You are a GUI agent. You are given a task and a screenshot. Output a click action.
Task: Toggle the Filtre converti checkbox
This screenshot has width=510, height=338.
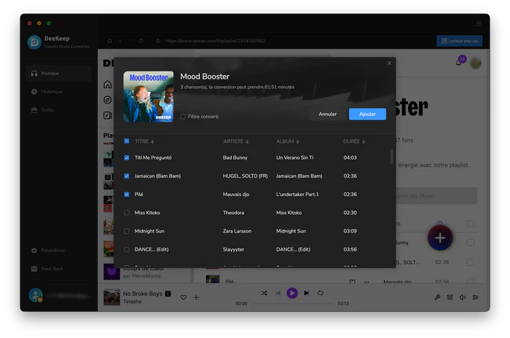(x=183, y=117)
